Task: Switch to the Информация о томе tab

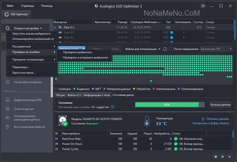Action: [97, 95]
